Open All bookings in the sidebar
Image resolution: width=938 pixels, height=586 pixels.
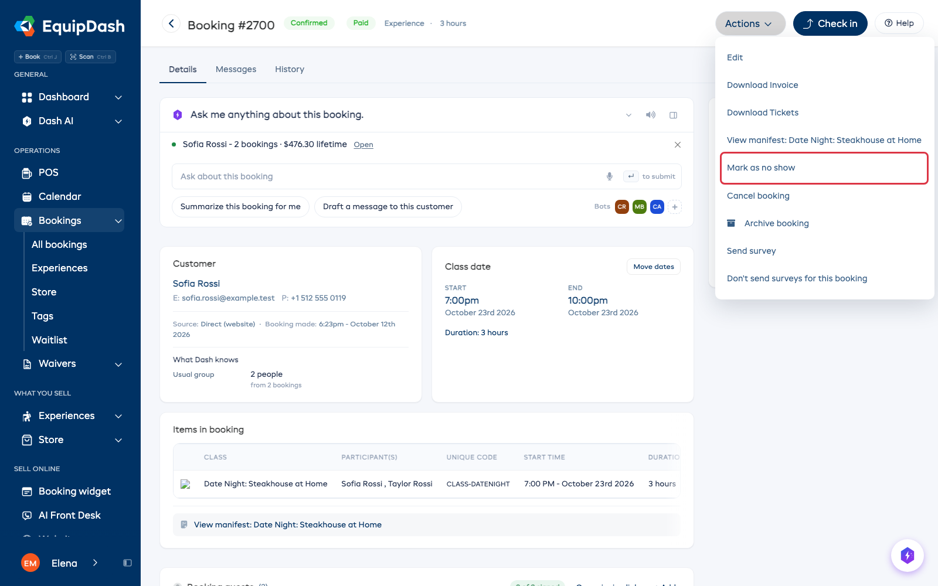click(x=59, y=244)
